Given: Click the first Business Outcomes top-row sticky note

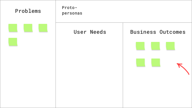Looking at the screenshot, I should point(140,46).
